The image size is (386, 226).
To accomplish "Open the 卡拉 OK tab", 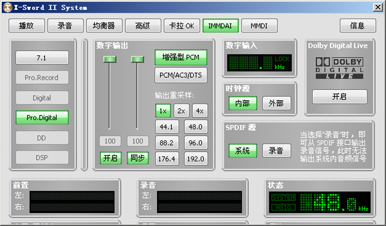I will 182,26.
